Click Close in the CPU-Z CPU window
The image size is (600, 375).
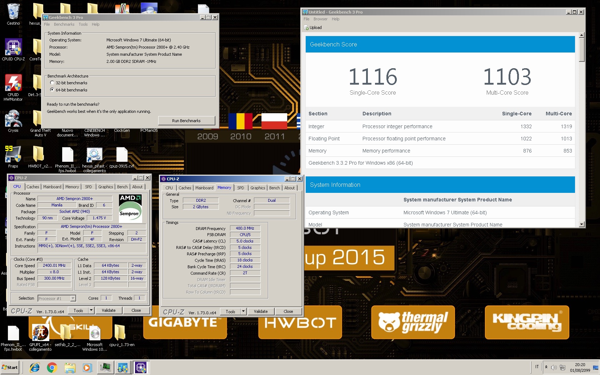click(136, 310)
